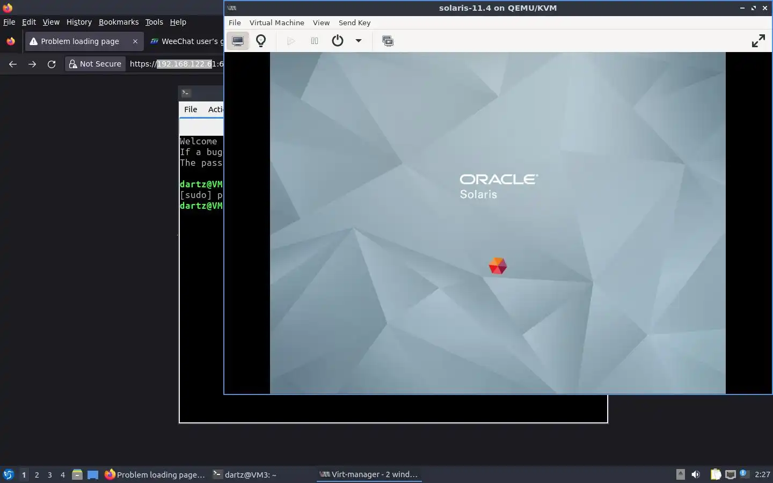This screenshot has height=483, width=773.
Task: Click the Run virtual machine play button
Action: click(x=291, y=41)
